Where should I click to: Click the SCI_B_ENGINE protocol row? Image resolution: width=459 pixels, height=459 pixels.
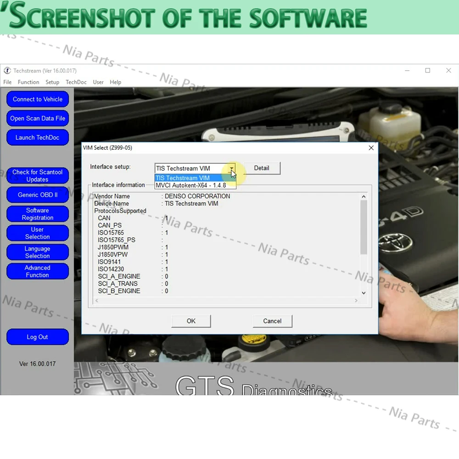pyautogui.click(x=133, y=291)
